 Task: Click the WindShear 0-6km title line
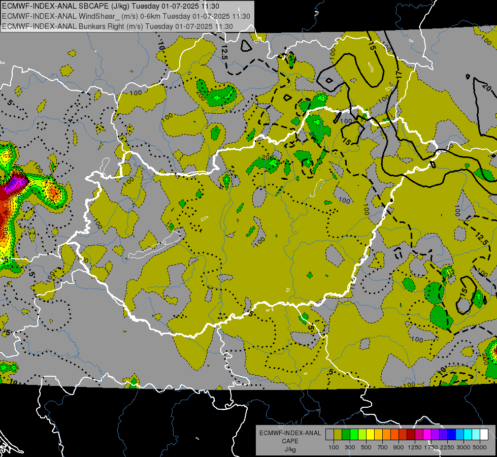[126, 16]
